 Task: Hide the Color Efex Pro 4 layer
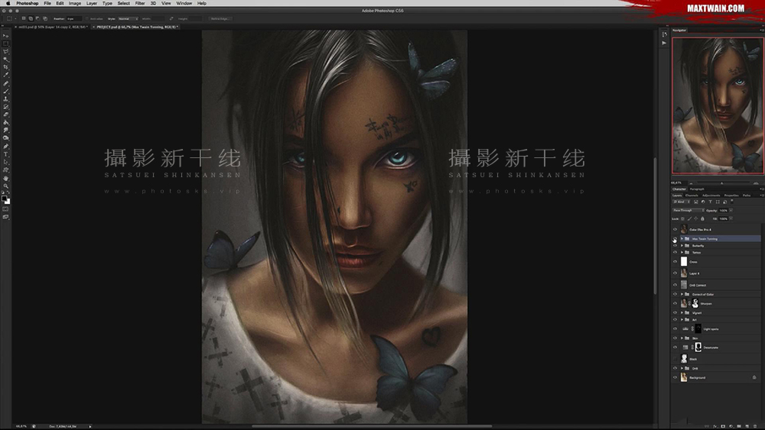[x=675, y=229]
